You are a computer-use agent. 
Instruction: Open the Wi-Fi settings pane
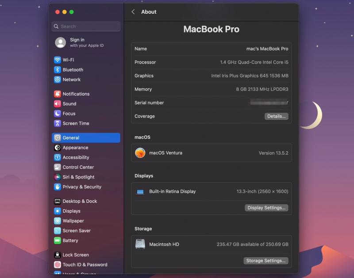[x=86, y=60]
